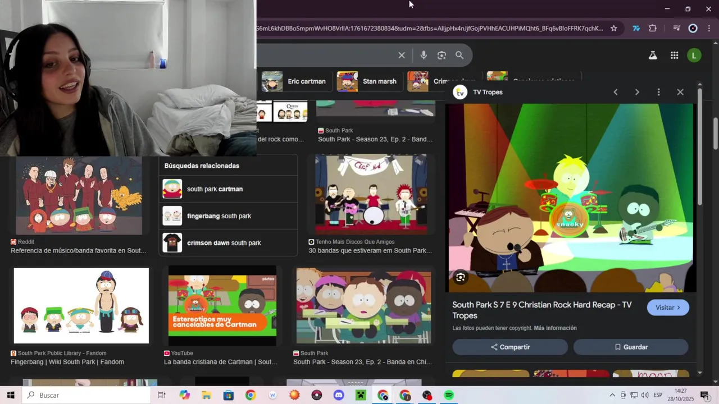The image size is (719, 404).
Task: Open Minecraft creeper icon on taskbar
Action: tap(361, 395)
